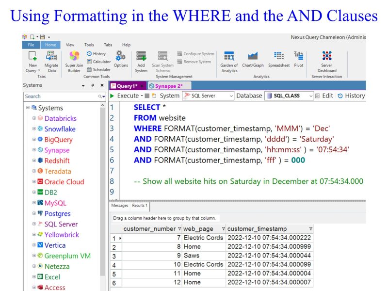Run the query with Execute
Screen dimensions: 388x291
click(125, 96)
